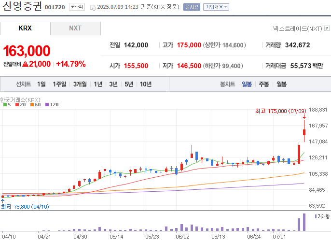Open the 기업개요 dropdown

(x=216, y=7)
